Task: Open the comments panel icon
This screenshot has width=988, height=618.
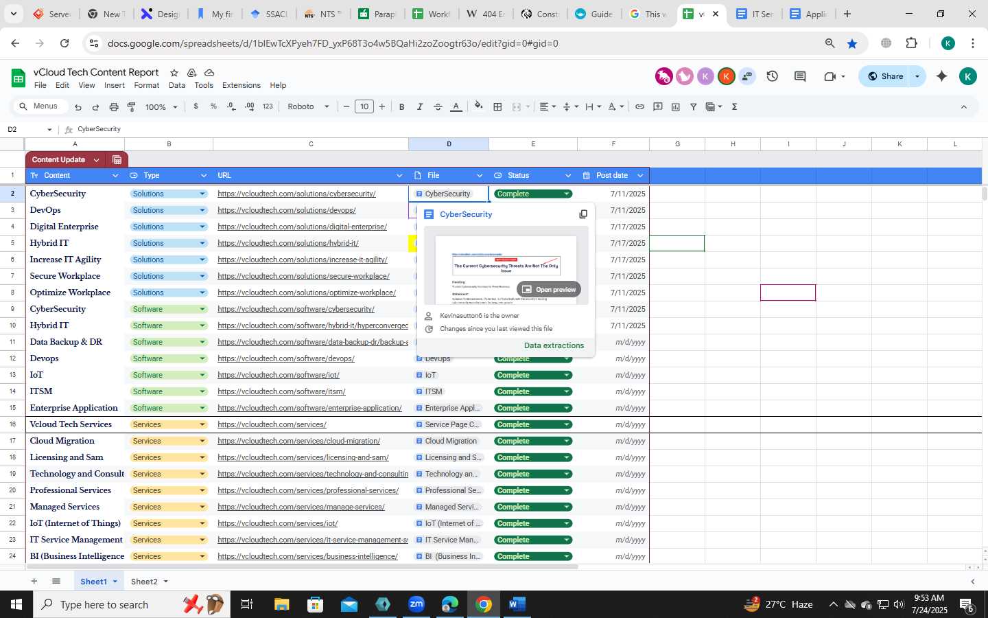Action: pos(800,76)
